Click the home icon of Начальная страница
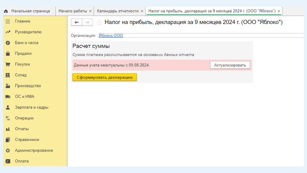 click(6, 11)
